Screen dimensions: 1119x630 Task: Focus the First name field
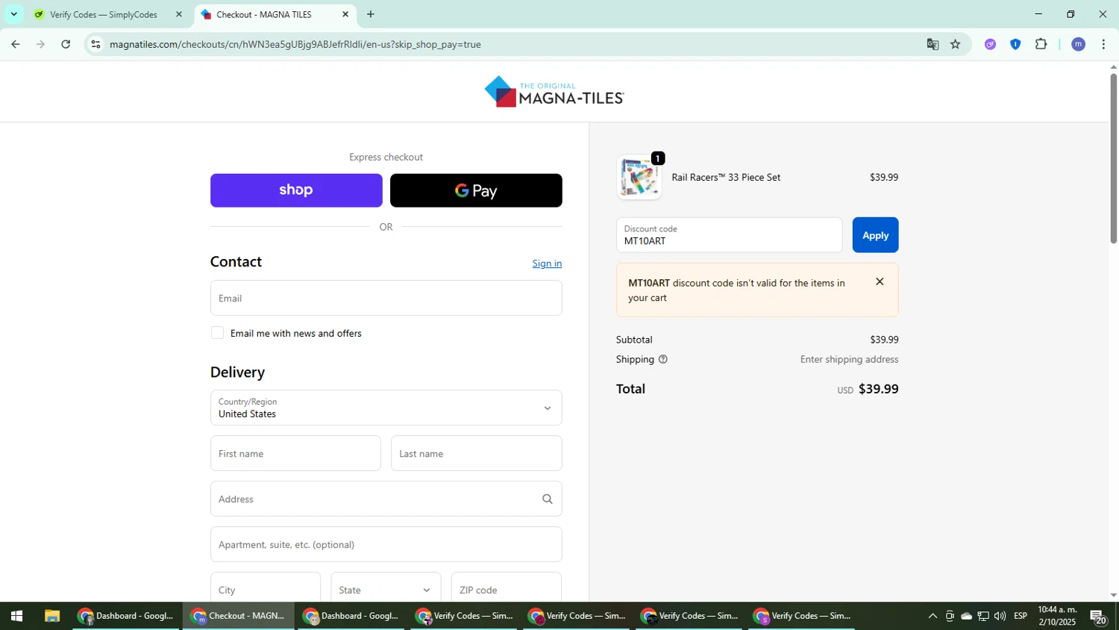pos(295,453)
